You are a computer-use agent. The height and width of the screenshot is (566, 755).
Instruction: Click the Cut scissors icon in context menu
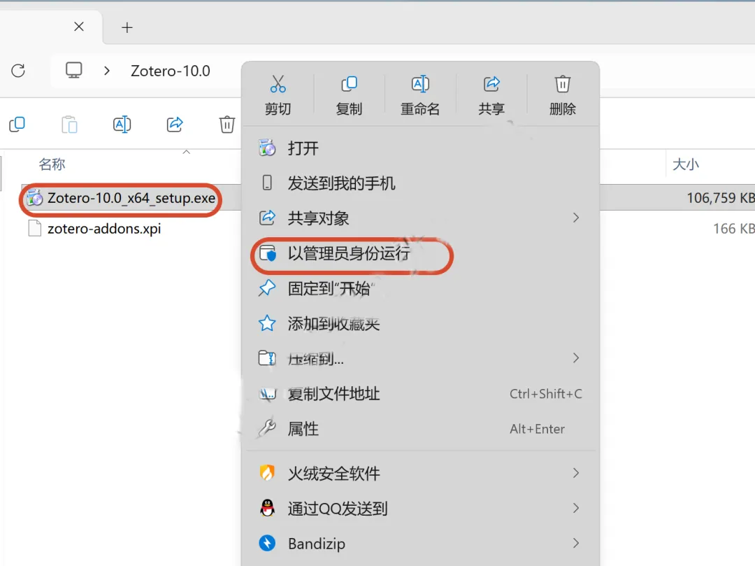[278, 84]
